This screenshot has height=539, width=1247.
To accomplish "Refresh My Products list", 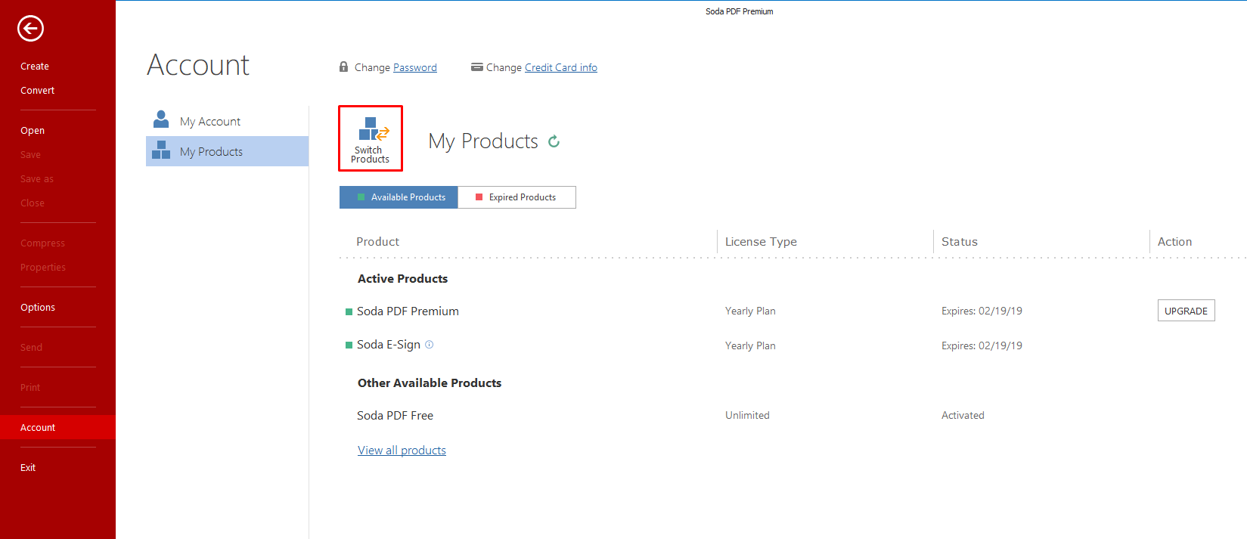I will tap(554, 141).
